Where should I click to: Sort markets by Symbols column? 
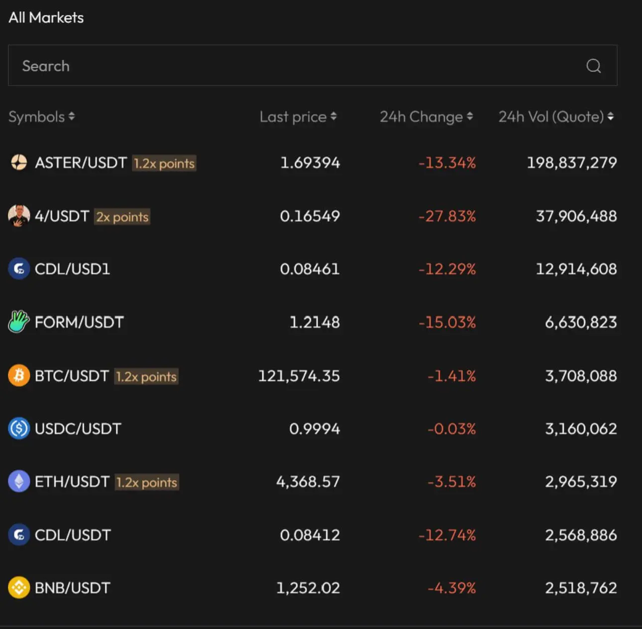tap(42, 117)
